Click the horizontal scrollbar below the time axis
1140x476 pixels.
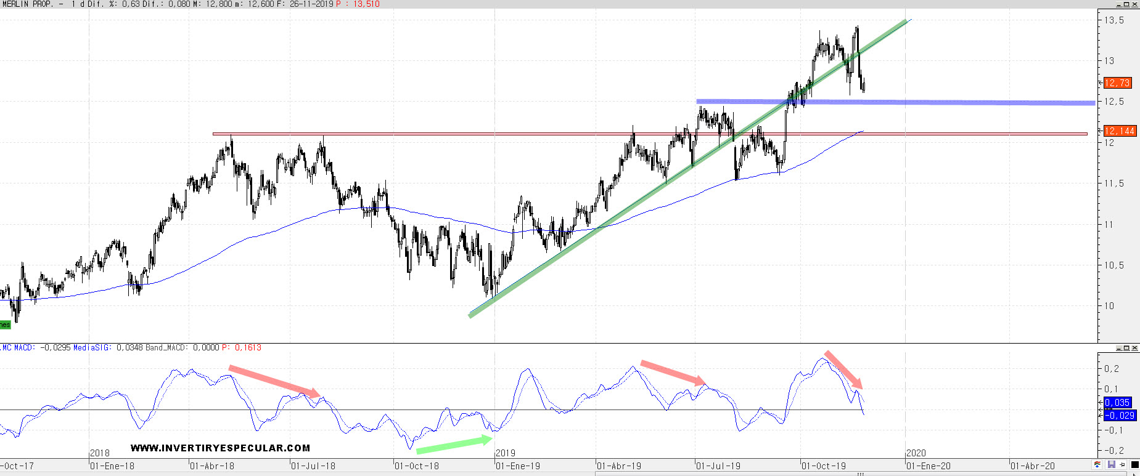coord(860,474)
